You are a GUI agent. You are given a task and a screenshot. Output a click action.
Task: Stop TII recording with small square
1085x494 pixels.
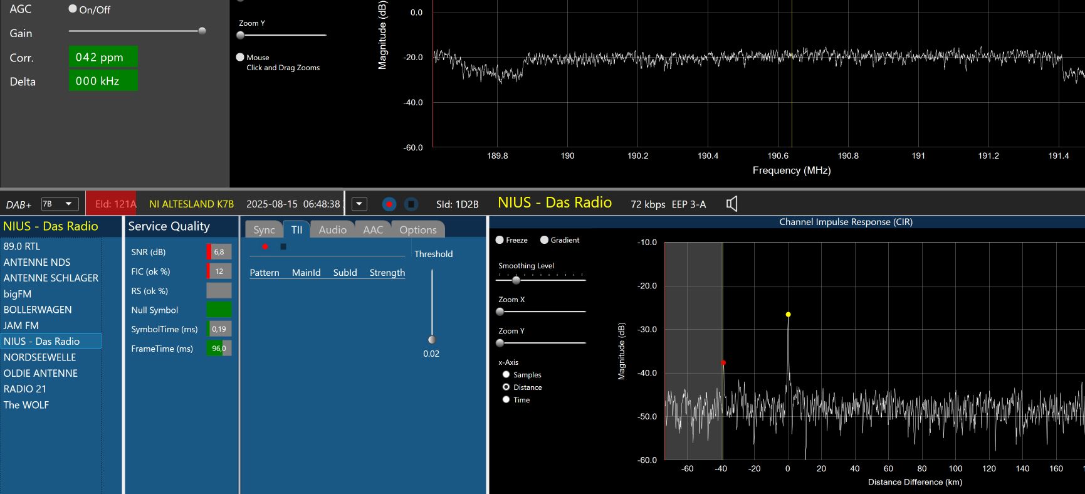click(283, 247)
